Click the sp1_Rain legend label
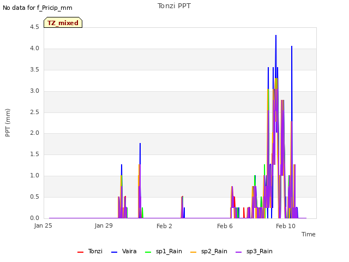The image size is (349, 262). [x=169, y=251]
